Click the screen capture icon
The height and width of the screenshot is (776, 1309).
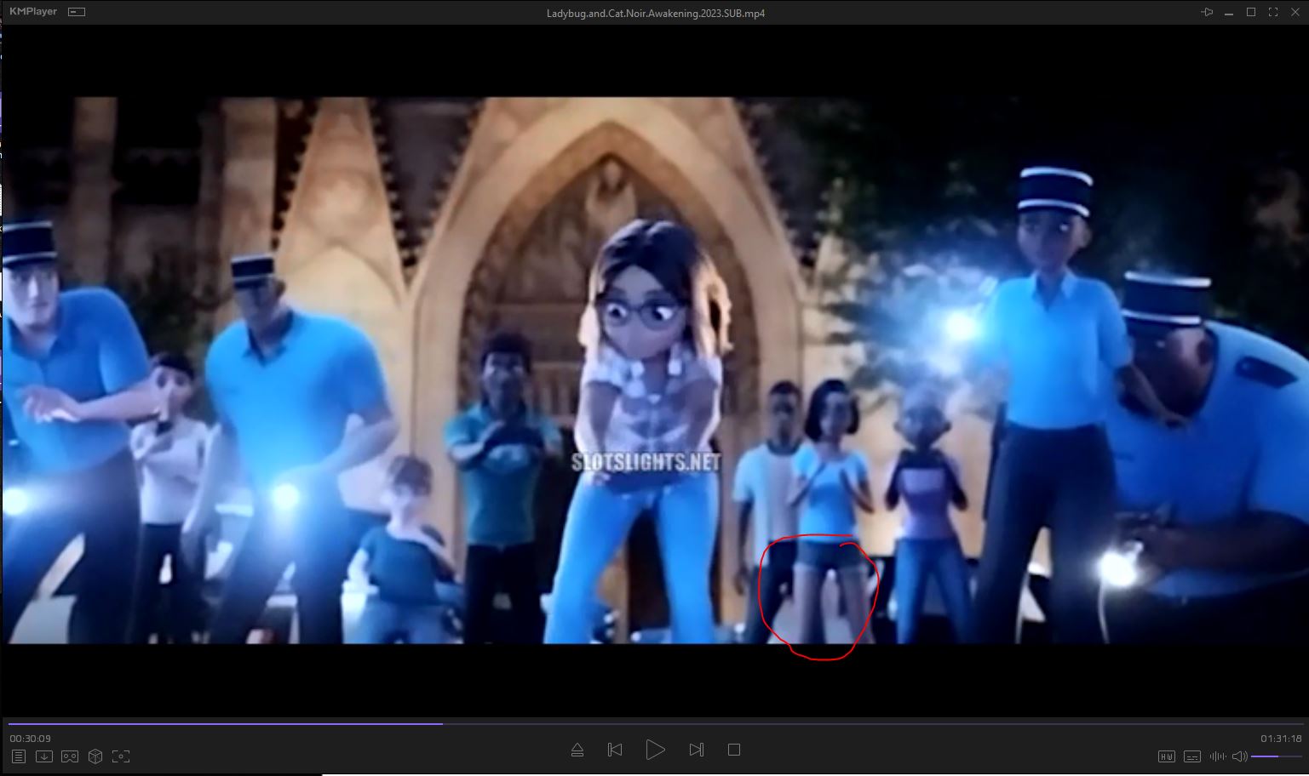[121, 756]
